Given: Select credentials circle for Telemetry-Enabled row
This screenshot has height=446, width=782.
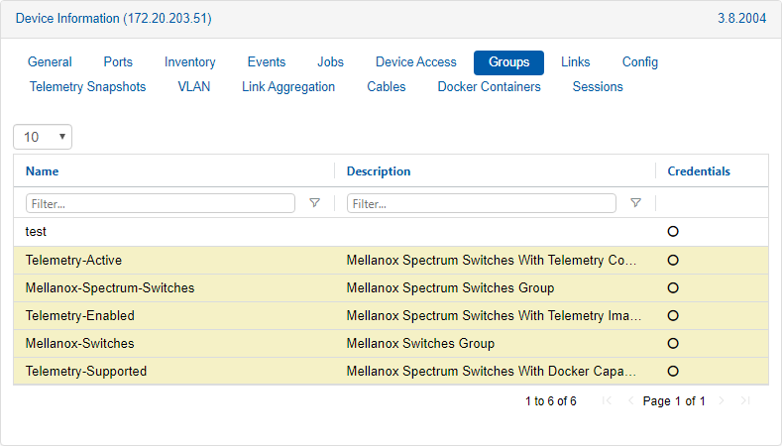Looking at the screenshot, I should [x=673, y=316].
